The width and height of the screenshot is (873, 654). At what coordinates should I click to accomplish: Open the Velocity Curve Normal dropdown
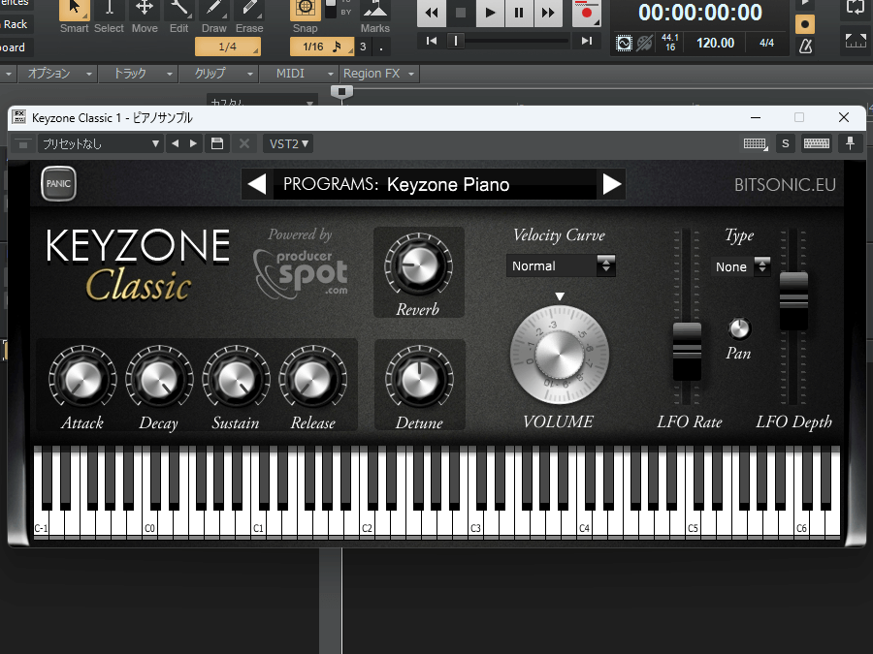point(561,265)
